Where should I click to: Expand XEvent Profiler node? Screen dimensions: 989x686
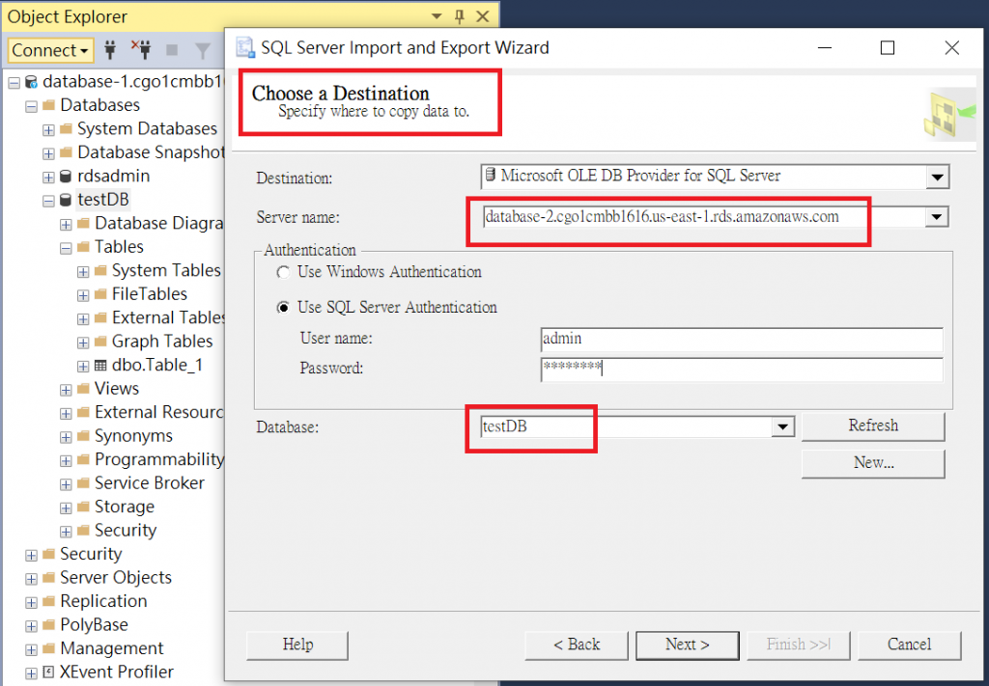(31, 673)
